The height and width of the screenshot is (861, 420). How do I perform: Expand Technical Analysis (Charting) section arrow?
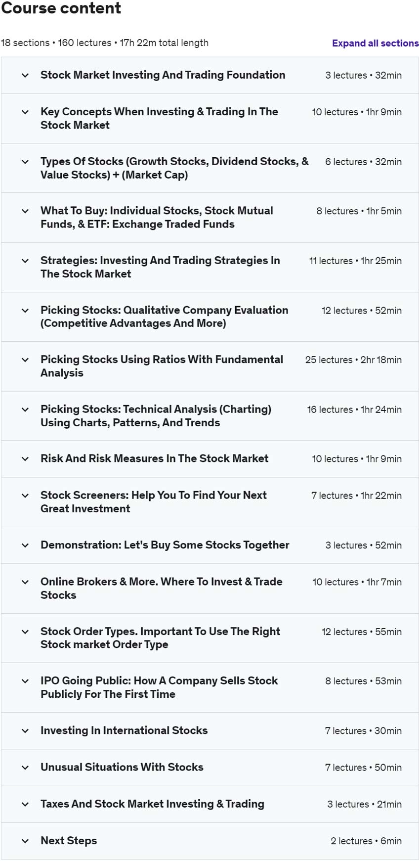click(x=25, y=409)
